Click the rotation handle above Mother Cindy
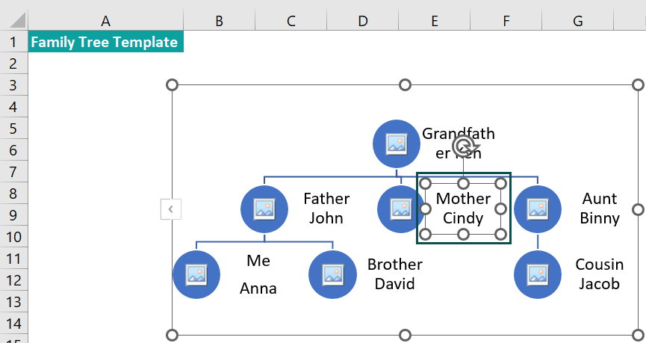 point(465,146)
